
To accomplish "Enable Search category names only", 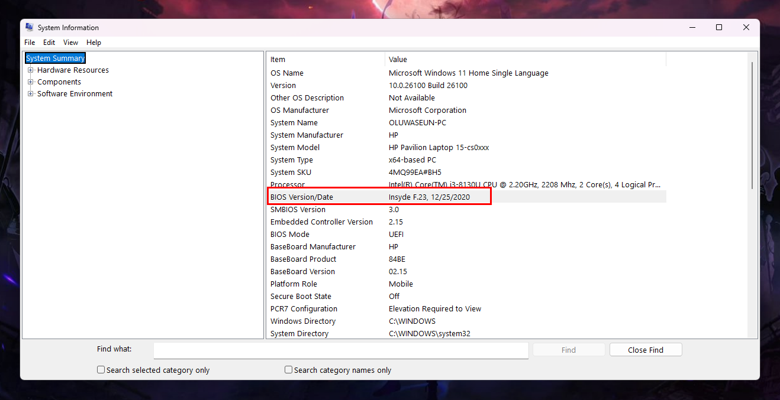I will pos(288,369).
